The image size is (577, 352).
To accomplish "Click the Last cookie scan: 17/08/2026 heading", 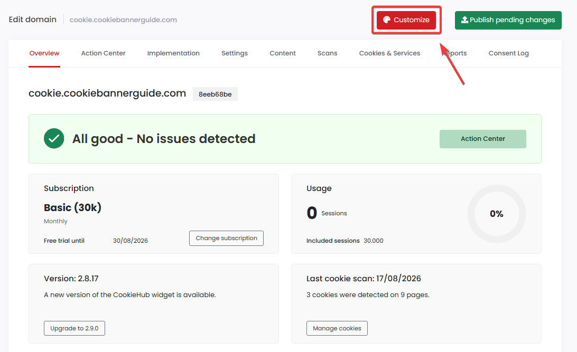I will (x=364, y=279).
